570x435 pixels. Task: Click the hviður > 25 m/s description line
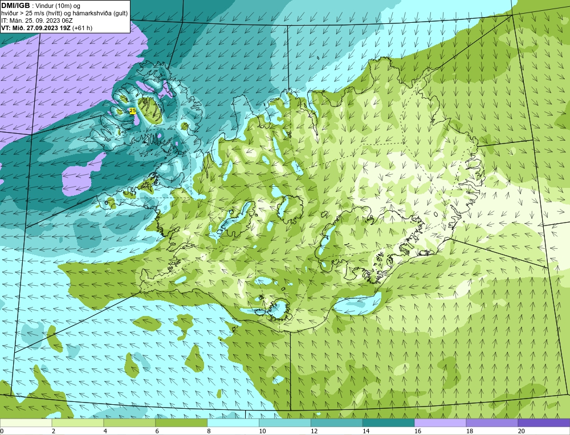(64, 14)
